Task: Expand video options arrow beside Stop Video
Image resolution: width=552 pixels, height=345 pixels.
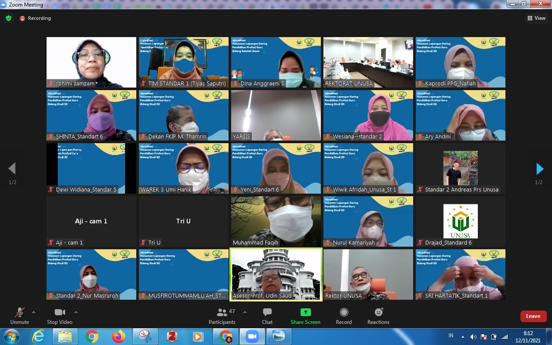Action: point(76,312)
